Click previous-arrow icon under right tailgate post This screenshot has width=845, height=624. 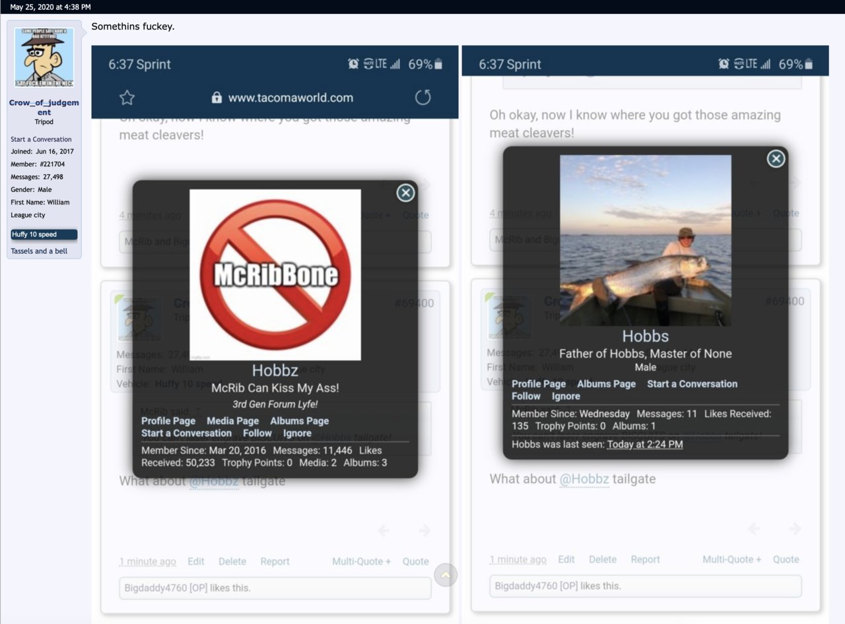coord(754,528)
